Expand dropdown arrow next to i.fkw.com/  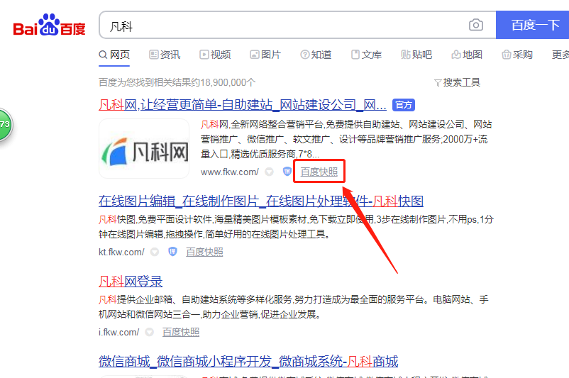pos(149,333)
